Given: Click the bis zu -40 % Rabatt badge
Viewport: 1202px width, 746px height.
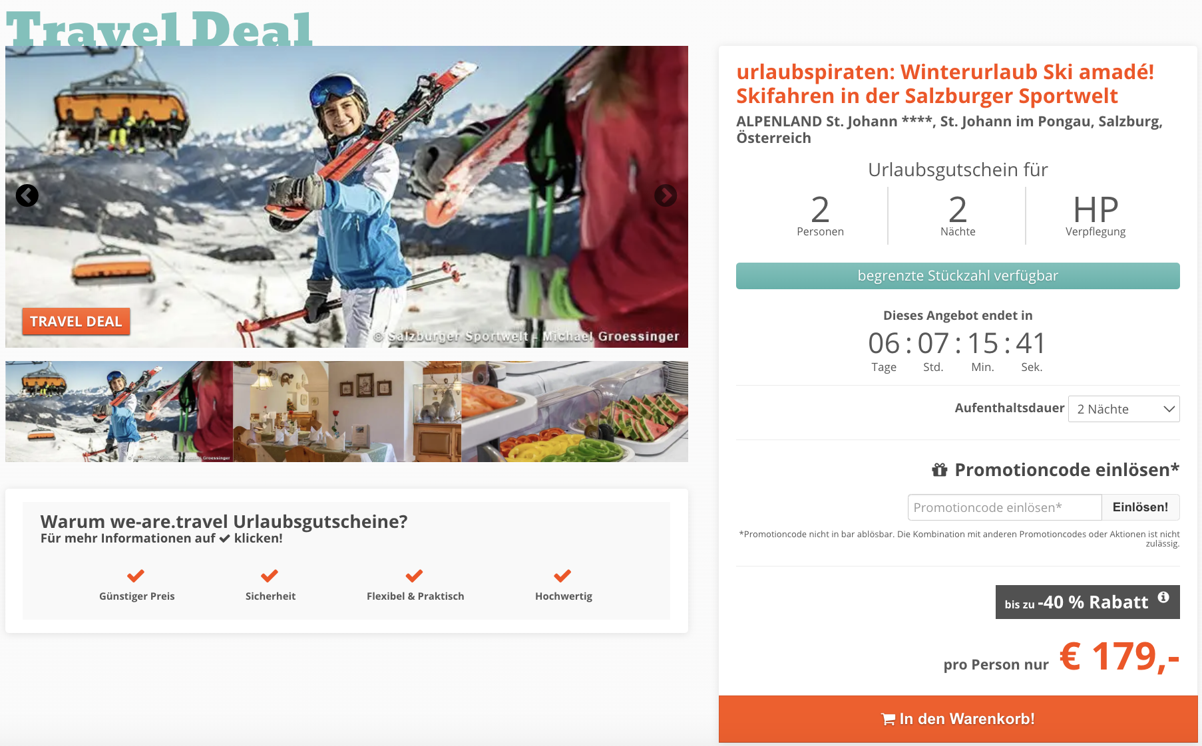Looking at the screenshot, I should [x=1088, y=602].
